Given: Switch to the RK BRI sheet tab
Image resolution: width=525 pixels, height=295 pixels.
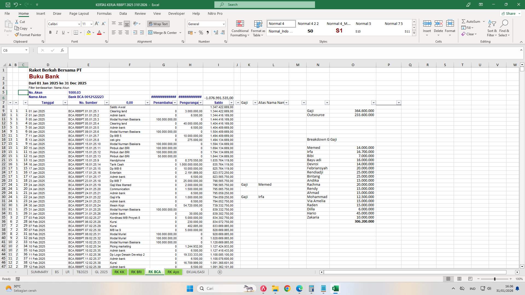Looking at the screenshot, I should [x=136, y=272].
